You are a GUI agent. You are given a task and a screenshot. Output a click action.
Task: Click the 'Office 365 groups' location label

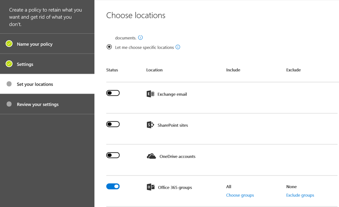[x=175, y=187]
